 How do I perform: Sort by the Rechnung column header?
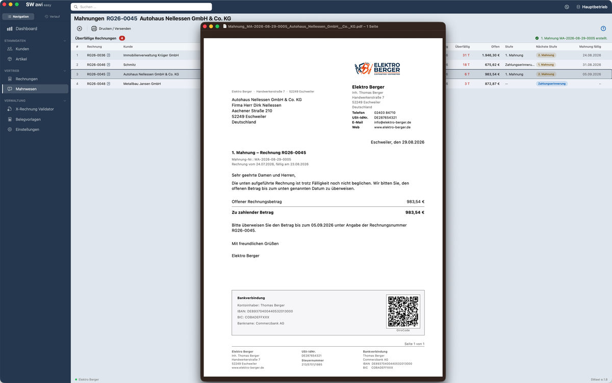coord(94,46)
